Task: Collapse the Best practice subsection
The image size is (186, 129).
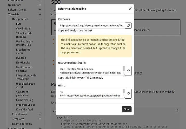Action: click(40, 19)
